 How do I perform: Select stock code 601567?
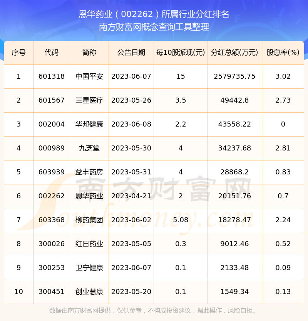click(52, 100)
